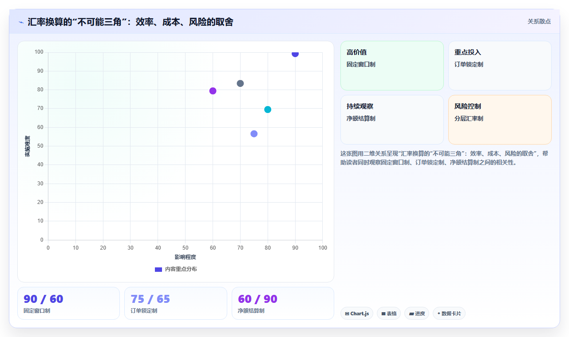Click the 进度 tag chip

417,313
